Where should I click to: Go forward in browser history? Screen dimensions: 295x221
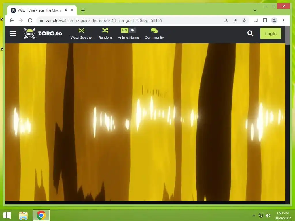(x=21, y=20)
